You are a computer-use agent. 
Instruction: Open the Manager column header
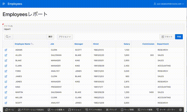coord(79,44)
